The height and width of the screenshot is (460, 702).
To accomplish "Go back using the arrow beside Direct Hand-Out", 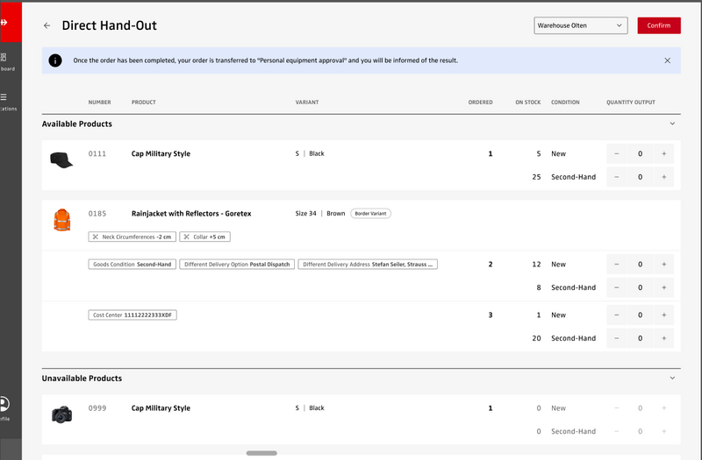I will tap(47, 25).
